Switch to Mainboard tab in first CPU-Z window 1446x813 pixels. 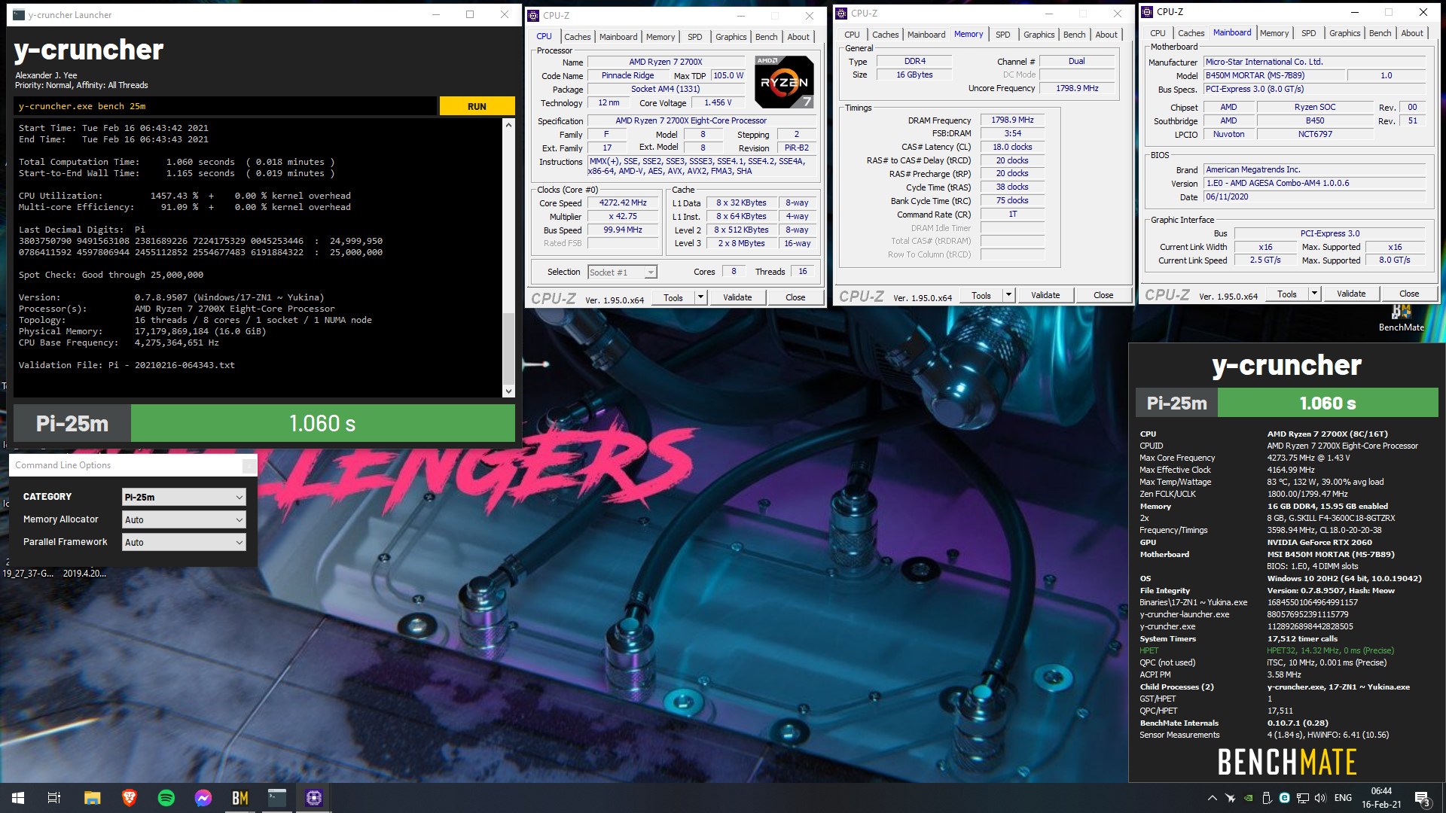618,37
